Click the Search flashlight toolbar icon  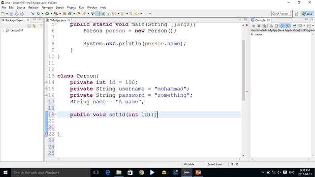(x=84, y=14)
